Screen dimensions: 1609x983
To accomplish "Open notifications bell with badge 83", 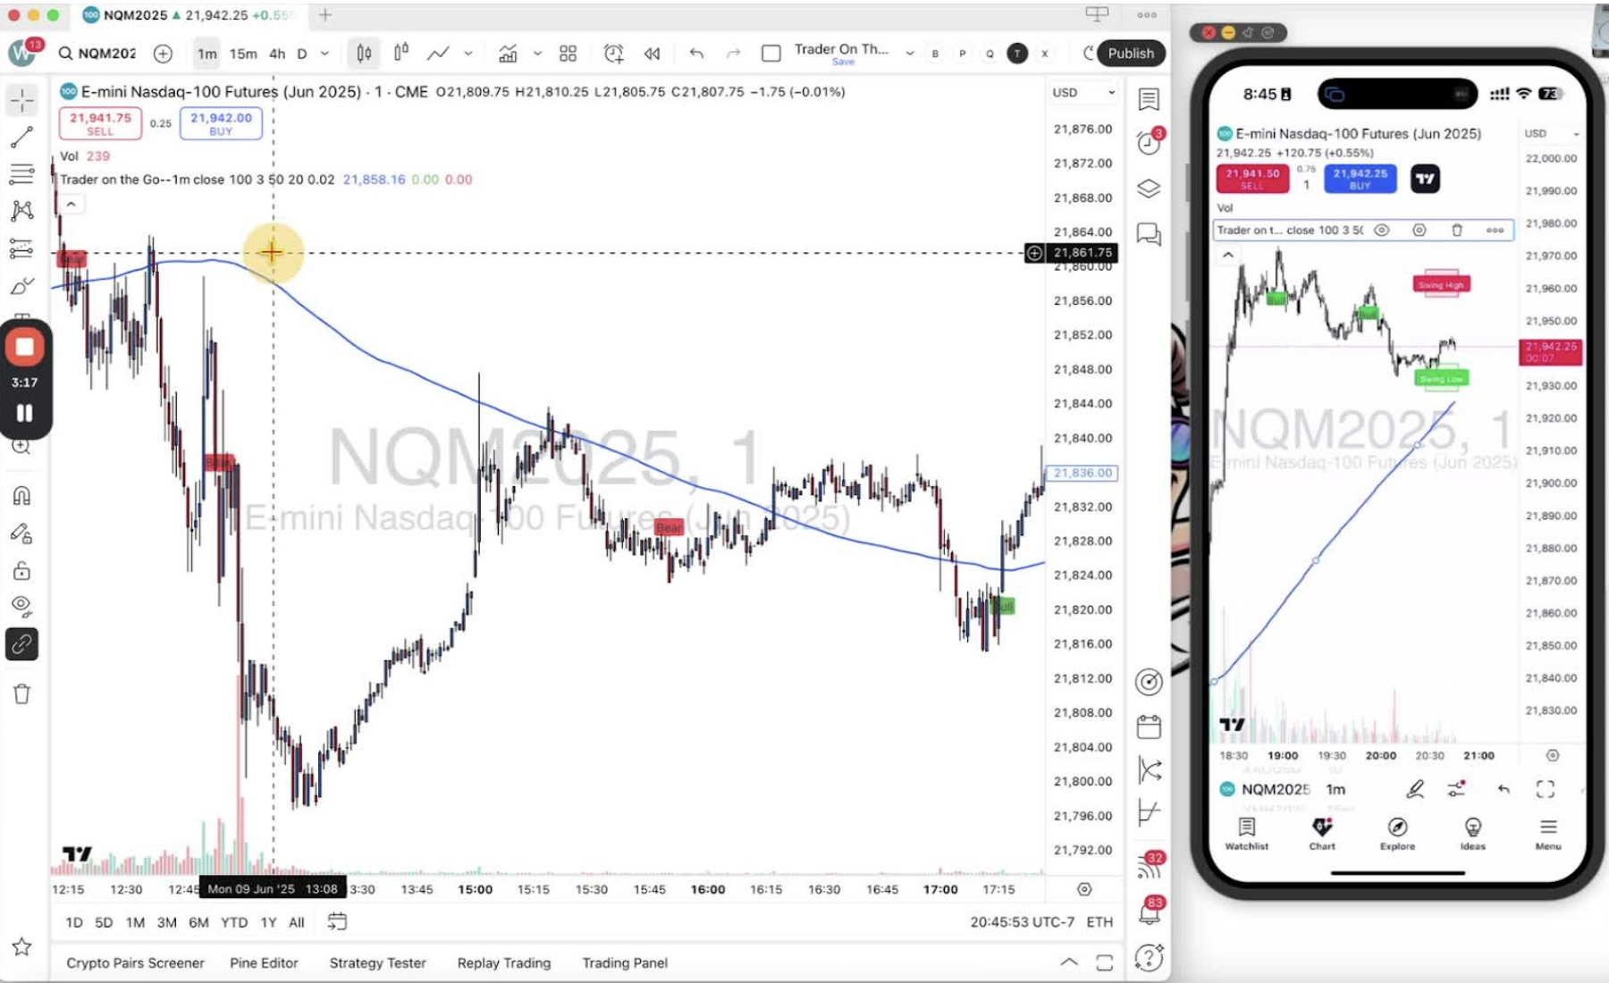I will (x=1150, y=912).
